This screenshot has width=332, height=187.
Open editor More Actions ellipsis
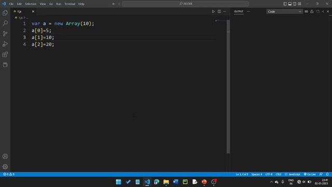pyautogui.click(x=225, y=11)
